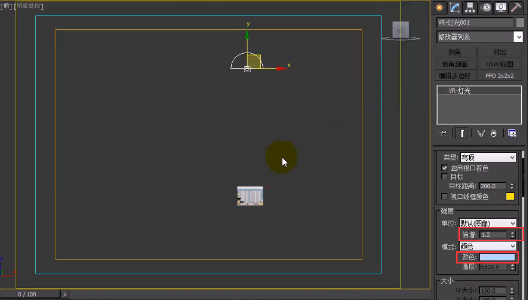The height and width of the screenshot is (300, 528).
Task: Uncheck the 启用视口着色 checkbox
Action: (x=444, y=168)
